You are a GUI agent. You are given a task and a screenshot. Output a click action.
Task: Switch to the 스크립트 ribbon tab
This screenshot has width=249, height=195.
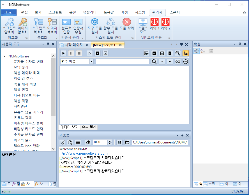(55, 12)
